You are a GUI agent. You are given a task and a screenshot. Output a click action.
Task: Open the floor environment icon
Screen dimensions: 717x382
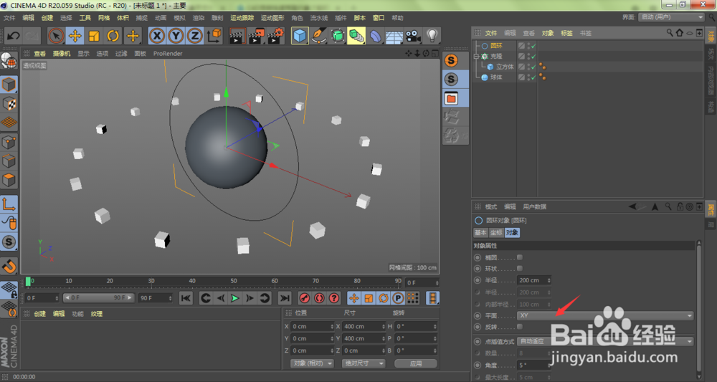pos(394,36)
